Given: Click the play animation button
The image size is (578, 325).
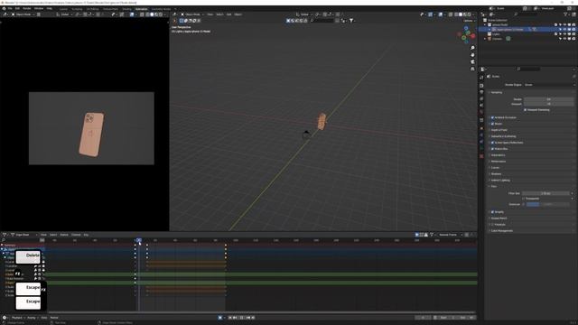Looking at the screenshot, I should coord(242,318).
